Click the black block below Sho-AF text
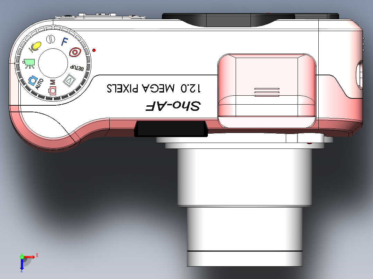Viewport: 373px width, 279px height. pos(171,129)
